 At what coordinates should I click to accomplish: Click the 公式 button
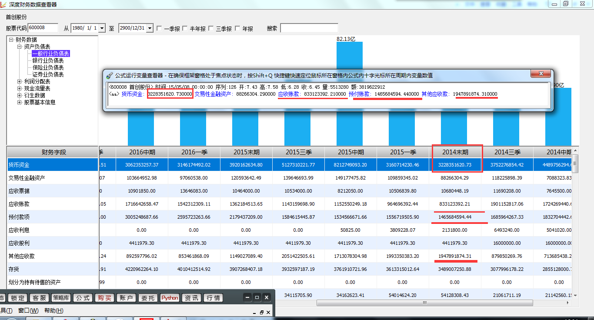point(83,298)
